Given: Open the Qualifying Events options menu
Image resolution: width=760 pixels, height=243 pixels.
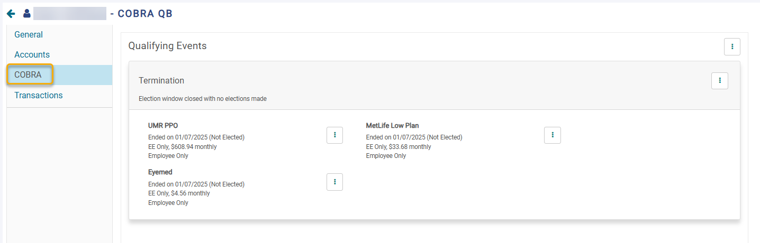Looking at the screenshot, I should (x=732, y=46).
